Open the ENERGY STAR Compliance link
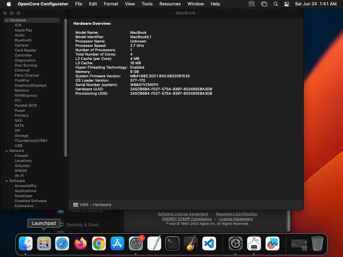 pyautogui.click(x=187, y=219)
